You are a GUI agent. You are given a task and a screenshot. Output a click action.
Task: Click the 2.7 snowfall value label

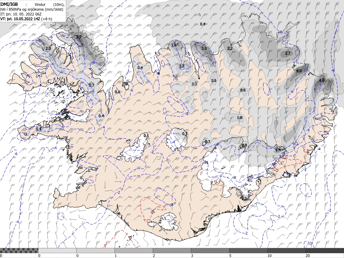pos(288,53)
